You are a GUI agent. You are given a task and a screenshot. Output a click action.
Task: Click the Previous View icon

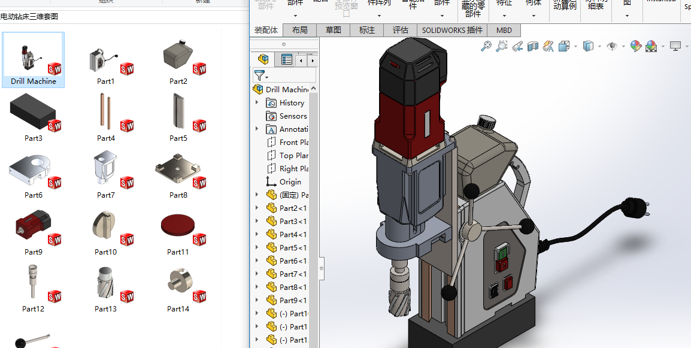tap(518, 46)
